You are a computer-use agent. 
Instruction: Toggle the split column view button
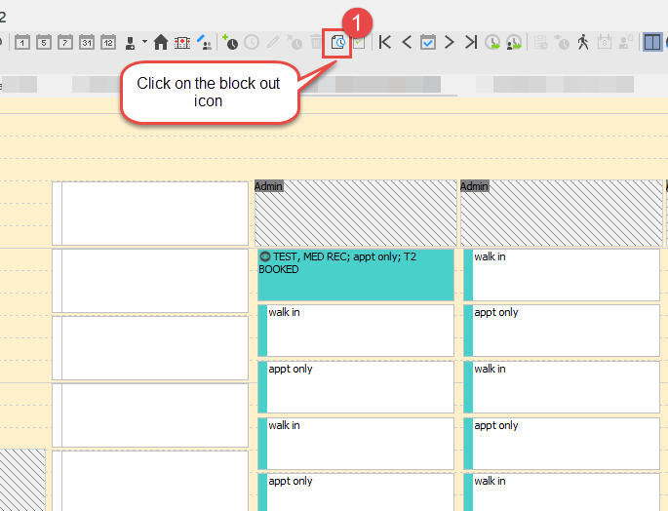tap(652, 43)
